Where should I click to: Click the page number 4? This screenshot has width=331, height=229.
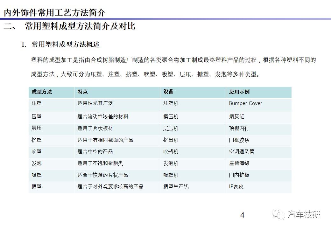click(x=242, y=215)
